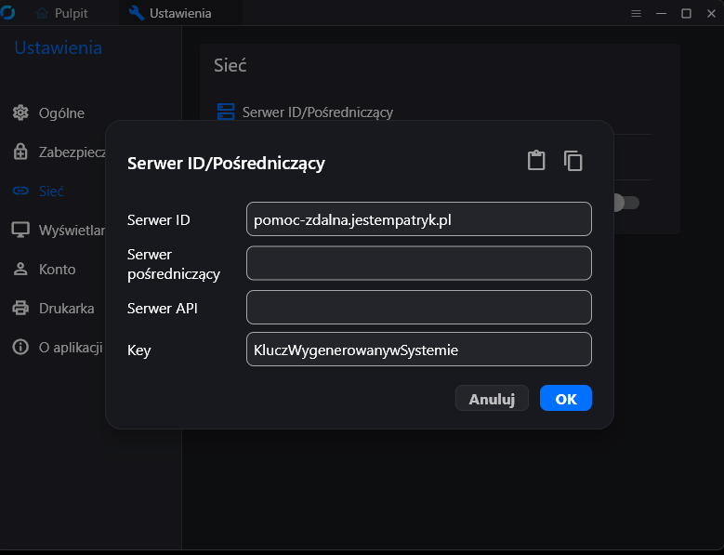Click the Wyświetlanie monitor icon

tap(20, 231)
